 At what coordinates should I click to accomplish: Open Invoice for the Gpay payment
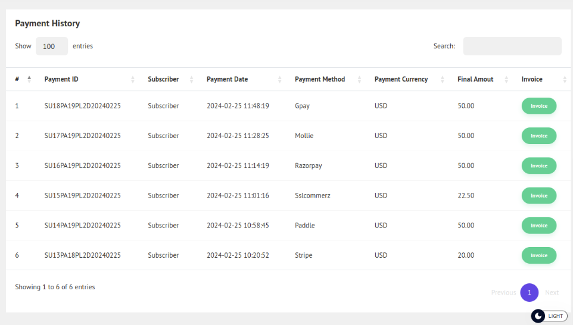pyautogui.click(x=538, y=106)
